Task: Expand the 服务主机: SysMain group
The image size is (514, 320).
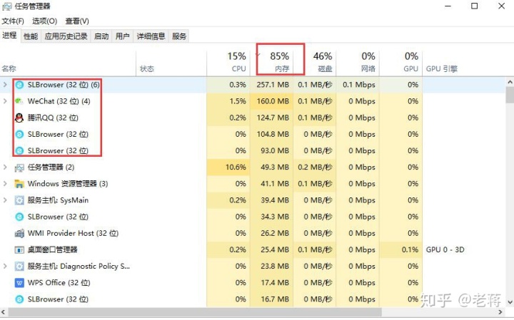Action: [5, 200]
